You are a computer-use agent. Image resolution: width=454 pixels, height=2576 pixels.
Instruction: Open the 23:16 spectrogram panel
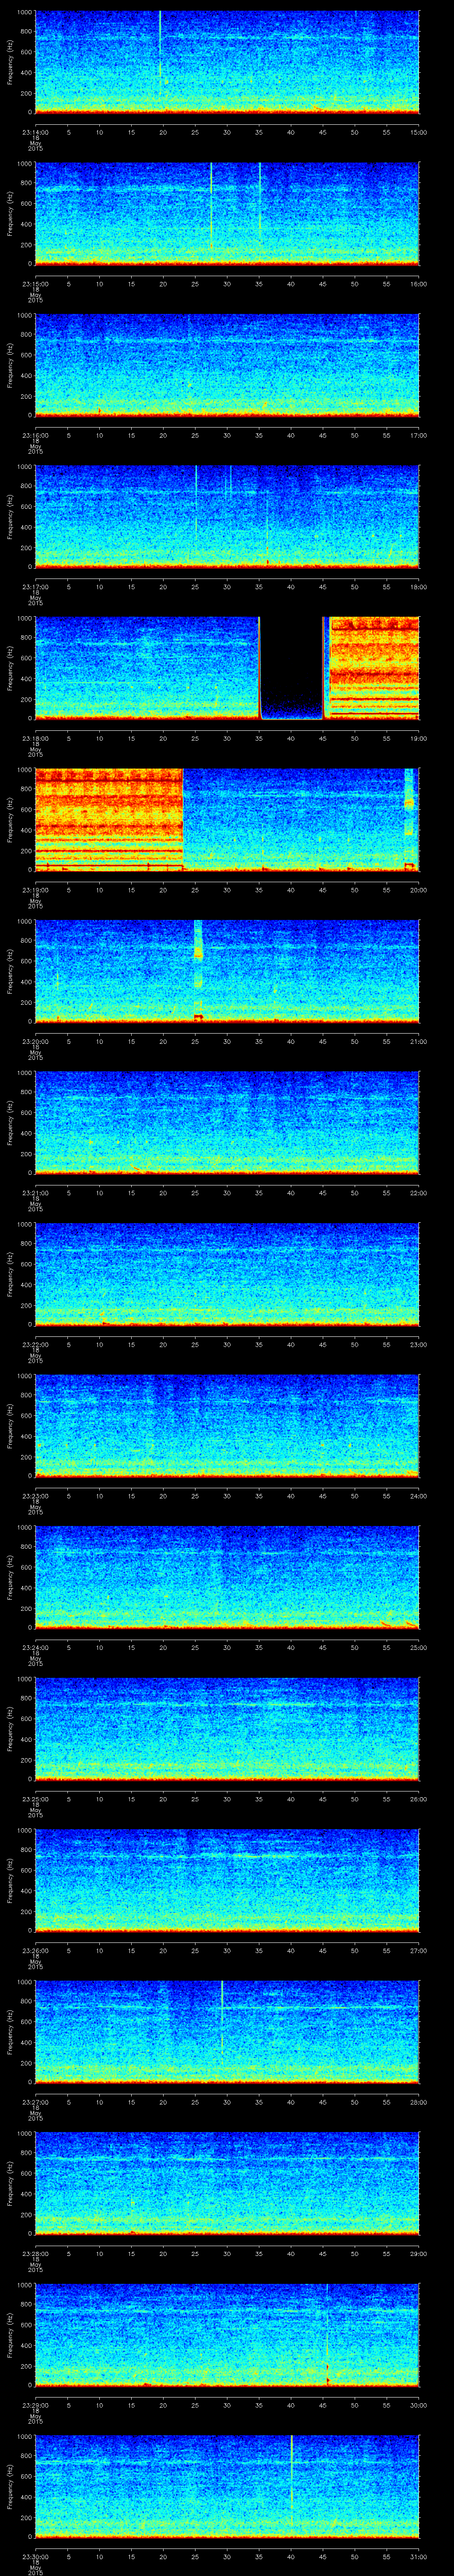pos(227,365)
